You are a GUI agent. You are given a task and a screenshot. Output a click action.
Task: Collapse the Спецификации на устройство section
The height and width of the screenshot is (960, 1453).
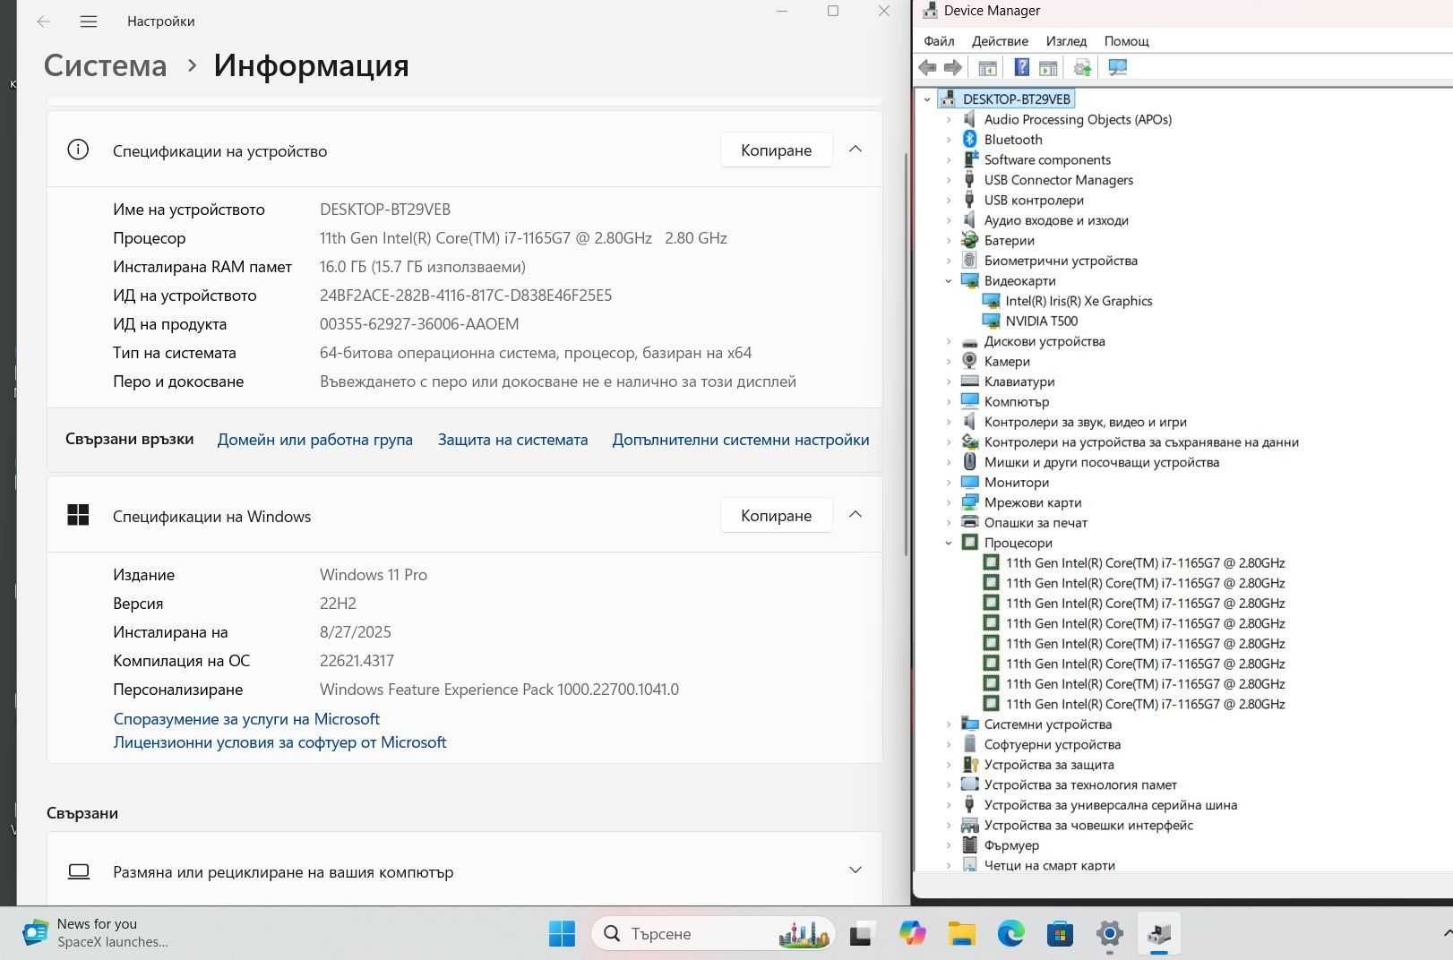tap(855, 150)
